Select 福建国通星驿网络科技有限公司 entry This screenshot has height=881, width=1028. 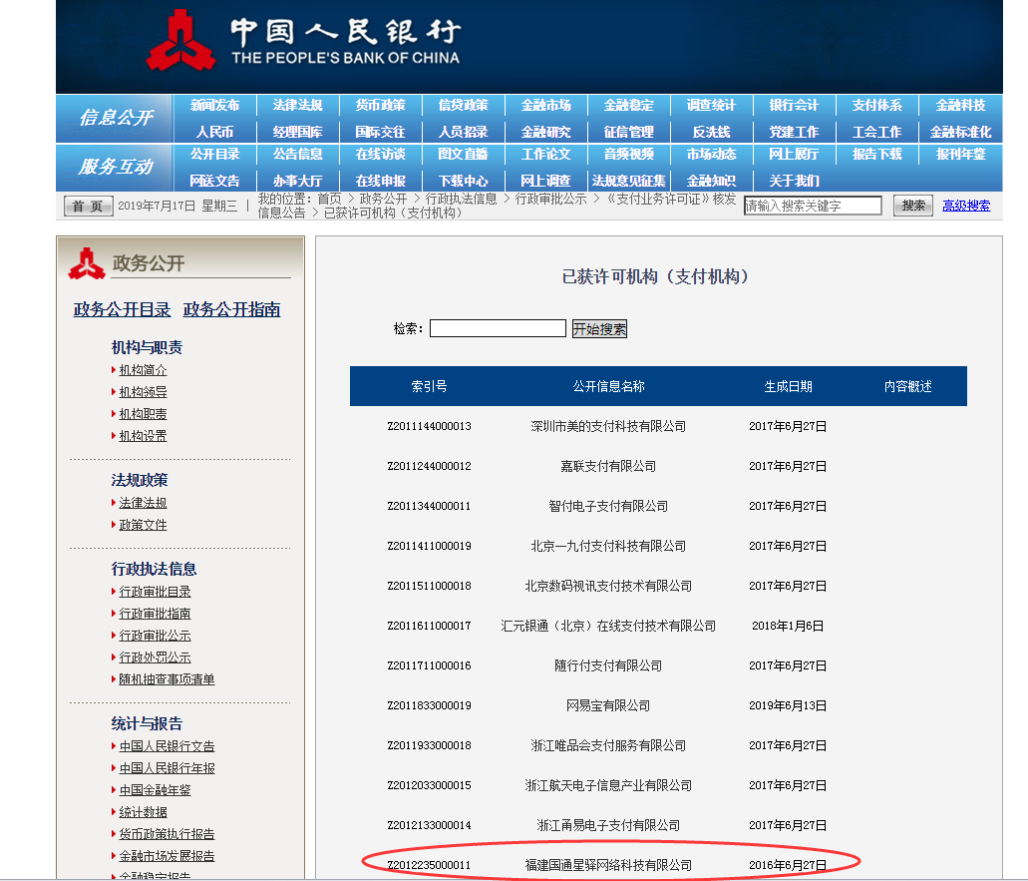tap(608, 865)
